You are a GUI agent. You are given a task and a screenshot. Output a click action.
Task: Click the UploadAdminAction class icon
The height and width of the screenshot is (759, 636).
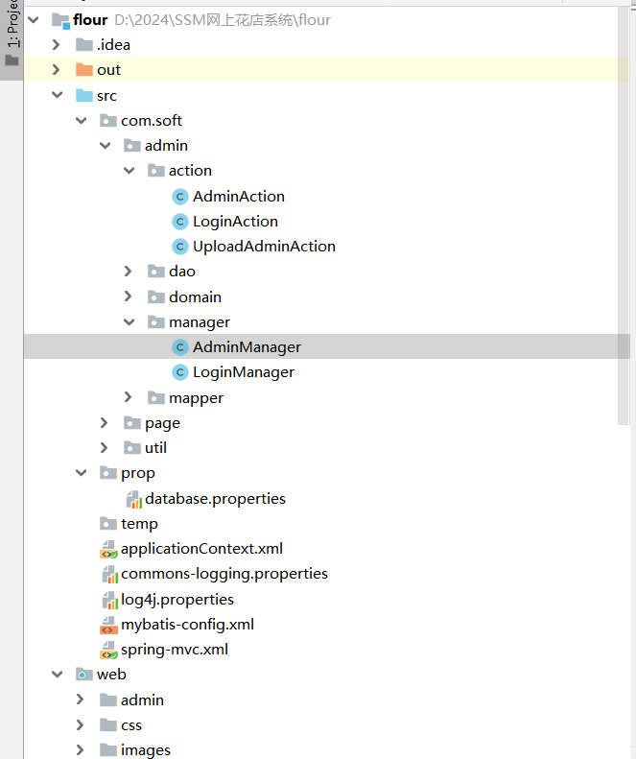pyautogui.click(x=179, y=247)
